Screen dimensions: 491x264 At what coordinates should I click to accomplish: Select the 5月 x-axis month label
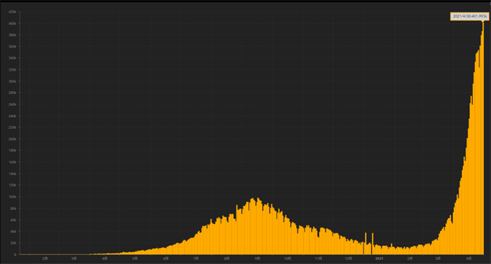[135, 258]
